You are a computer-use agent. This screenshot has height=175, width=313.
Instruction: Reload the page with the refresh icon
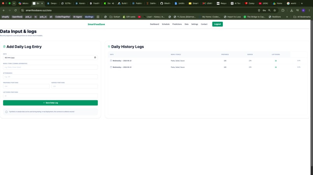16,10
